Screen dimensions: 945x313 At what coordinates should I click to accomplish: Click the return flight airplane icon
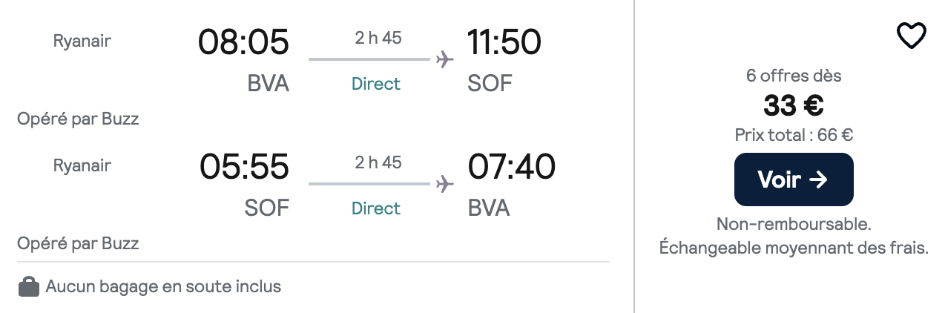tap(444, 183)
